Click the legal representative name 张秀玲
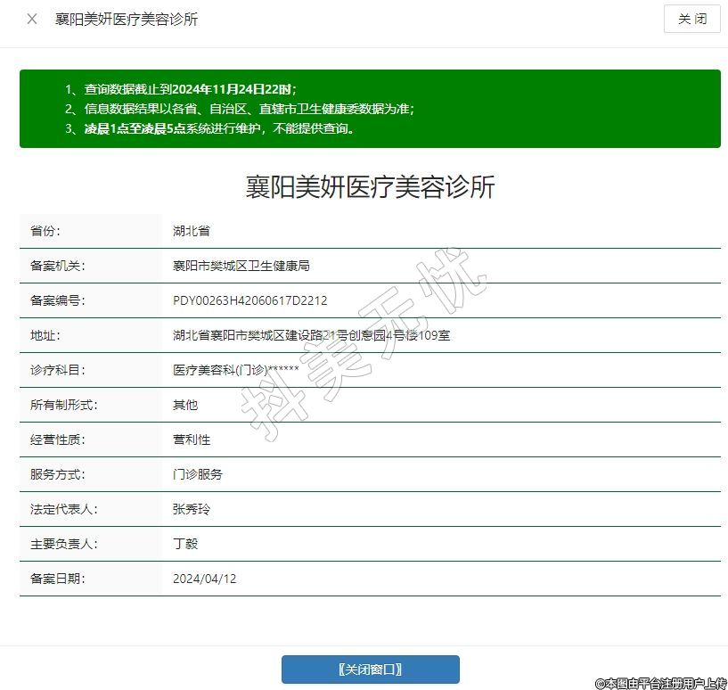The height and width of the screenshot is (690, 728). [x=192, y=509]
